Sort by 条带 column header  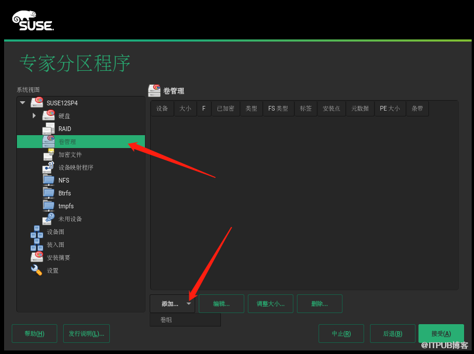[417, 108]
